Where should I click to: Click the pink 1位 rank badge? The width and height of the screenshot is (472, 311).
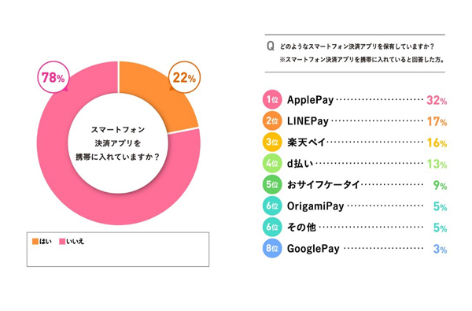coord(272,99)
